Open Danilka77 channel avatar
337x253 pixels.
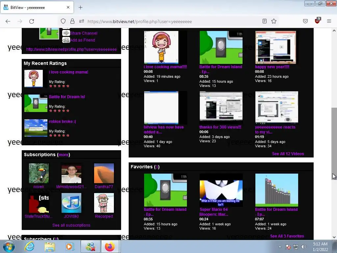[x=104, y=173]
